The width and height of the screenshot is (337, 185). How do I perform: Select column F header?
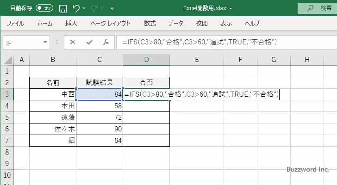[240, 60]
